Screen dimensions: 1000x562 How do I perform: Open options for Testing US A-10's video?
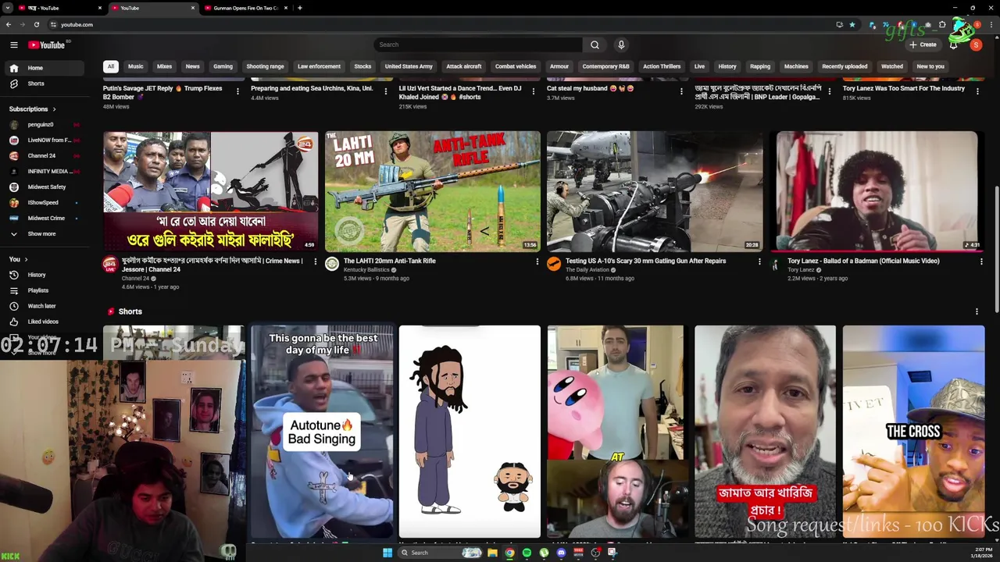[759, 261]
